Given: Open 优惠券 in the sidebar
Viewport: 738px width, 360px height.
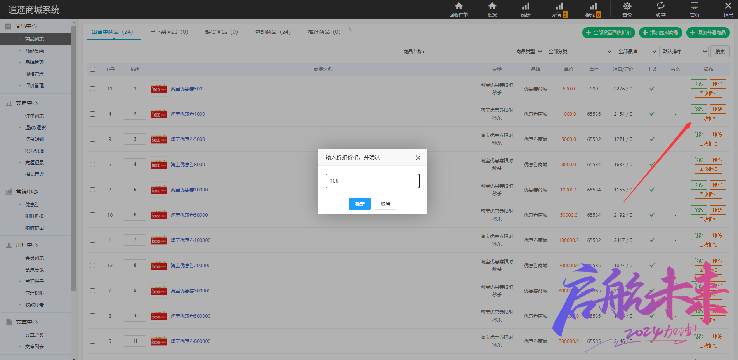Looking at the screenshot, I should 32,205.
